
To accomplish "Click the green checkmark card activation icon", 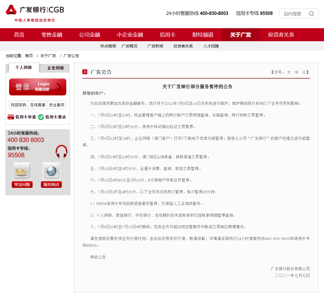I will 41,117.
